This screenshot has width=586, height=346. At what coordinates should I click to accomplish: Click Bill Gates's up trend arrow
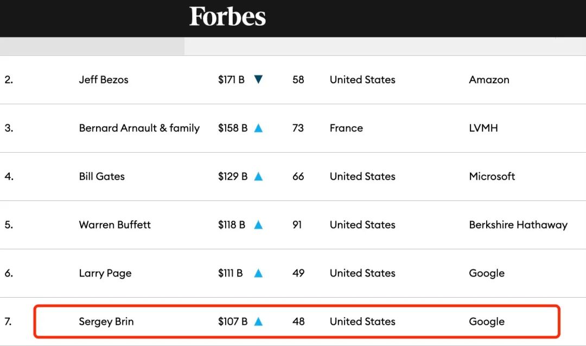(258, 177)
